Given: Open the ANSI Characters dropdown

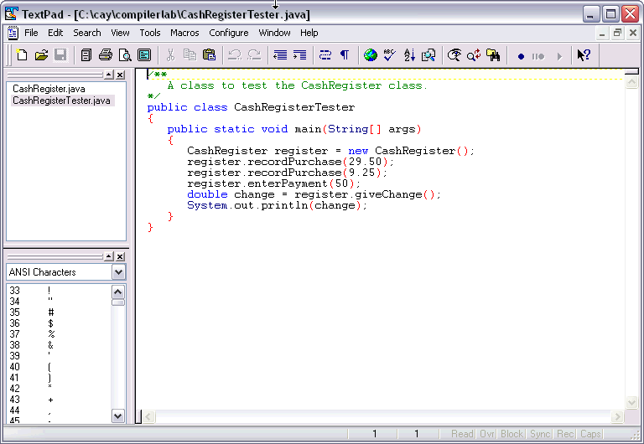Looking at the screenshot, I should [x=118, y=272].
